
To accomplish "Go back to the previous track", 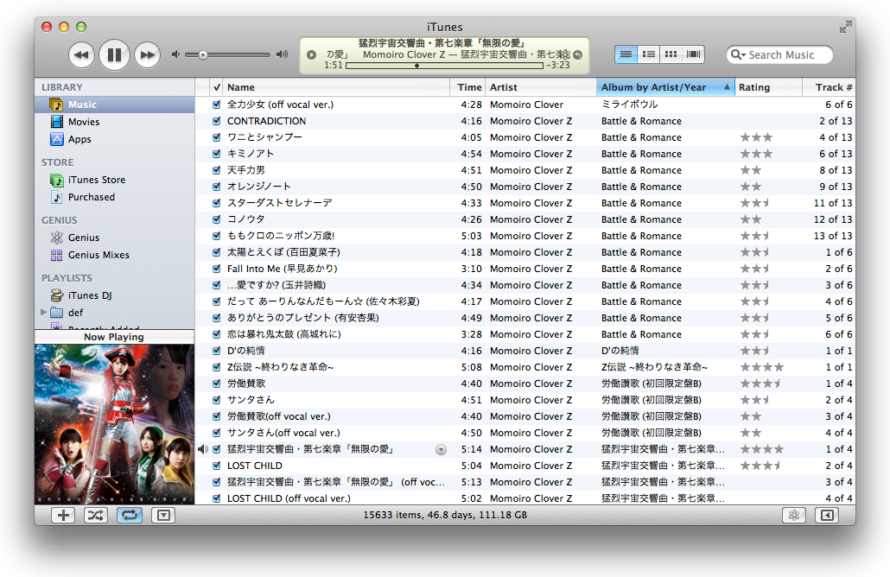I will coord(80,55).
